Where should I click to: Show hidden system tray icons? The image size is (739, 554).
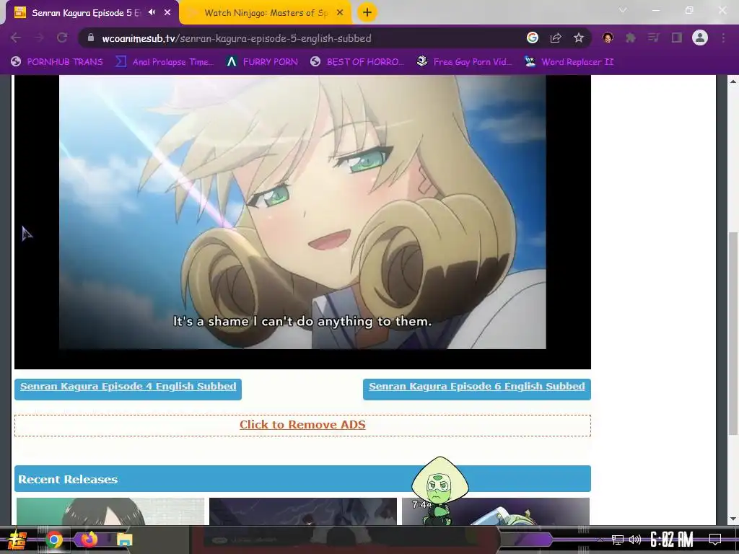(x=600, y=540)
